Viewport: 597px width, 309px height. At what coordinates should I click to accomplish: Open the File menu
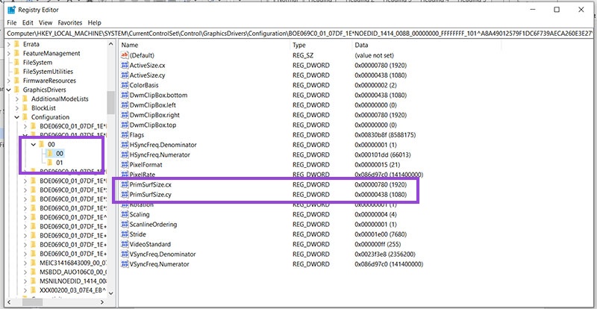[12, 23]
